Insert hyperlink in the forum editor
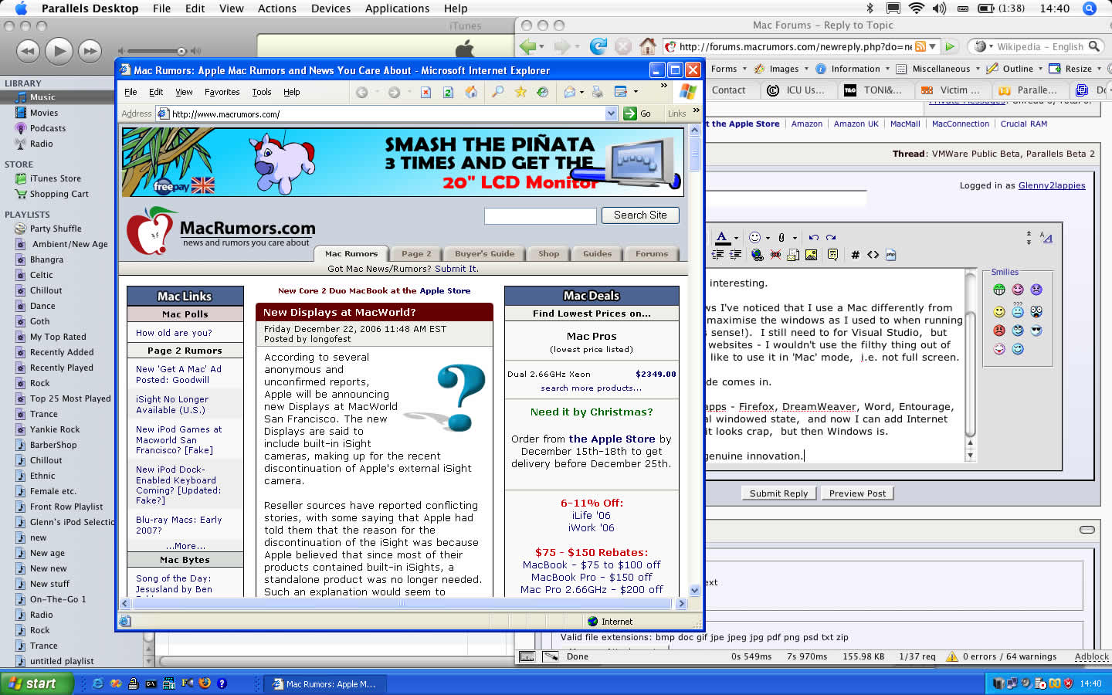The width and height of the screenshot is (1112, 695). coord(757,254)
